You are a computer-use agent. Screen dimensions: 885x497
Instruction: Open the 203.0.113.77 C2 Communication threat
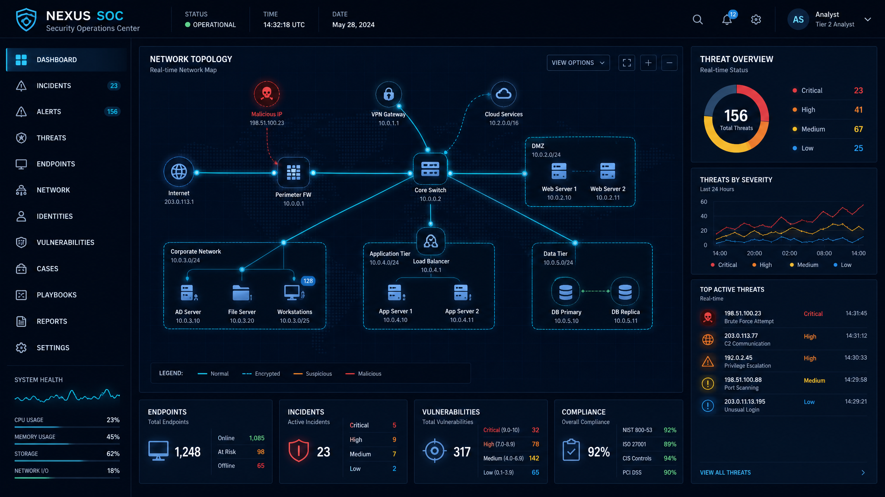pos(783,340)
